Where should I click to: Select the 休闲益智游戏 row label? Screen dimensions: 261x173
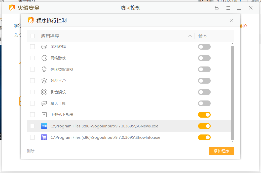pyautogui.click(x=62, y=70)
